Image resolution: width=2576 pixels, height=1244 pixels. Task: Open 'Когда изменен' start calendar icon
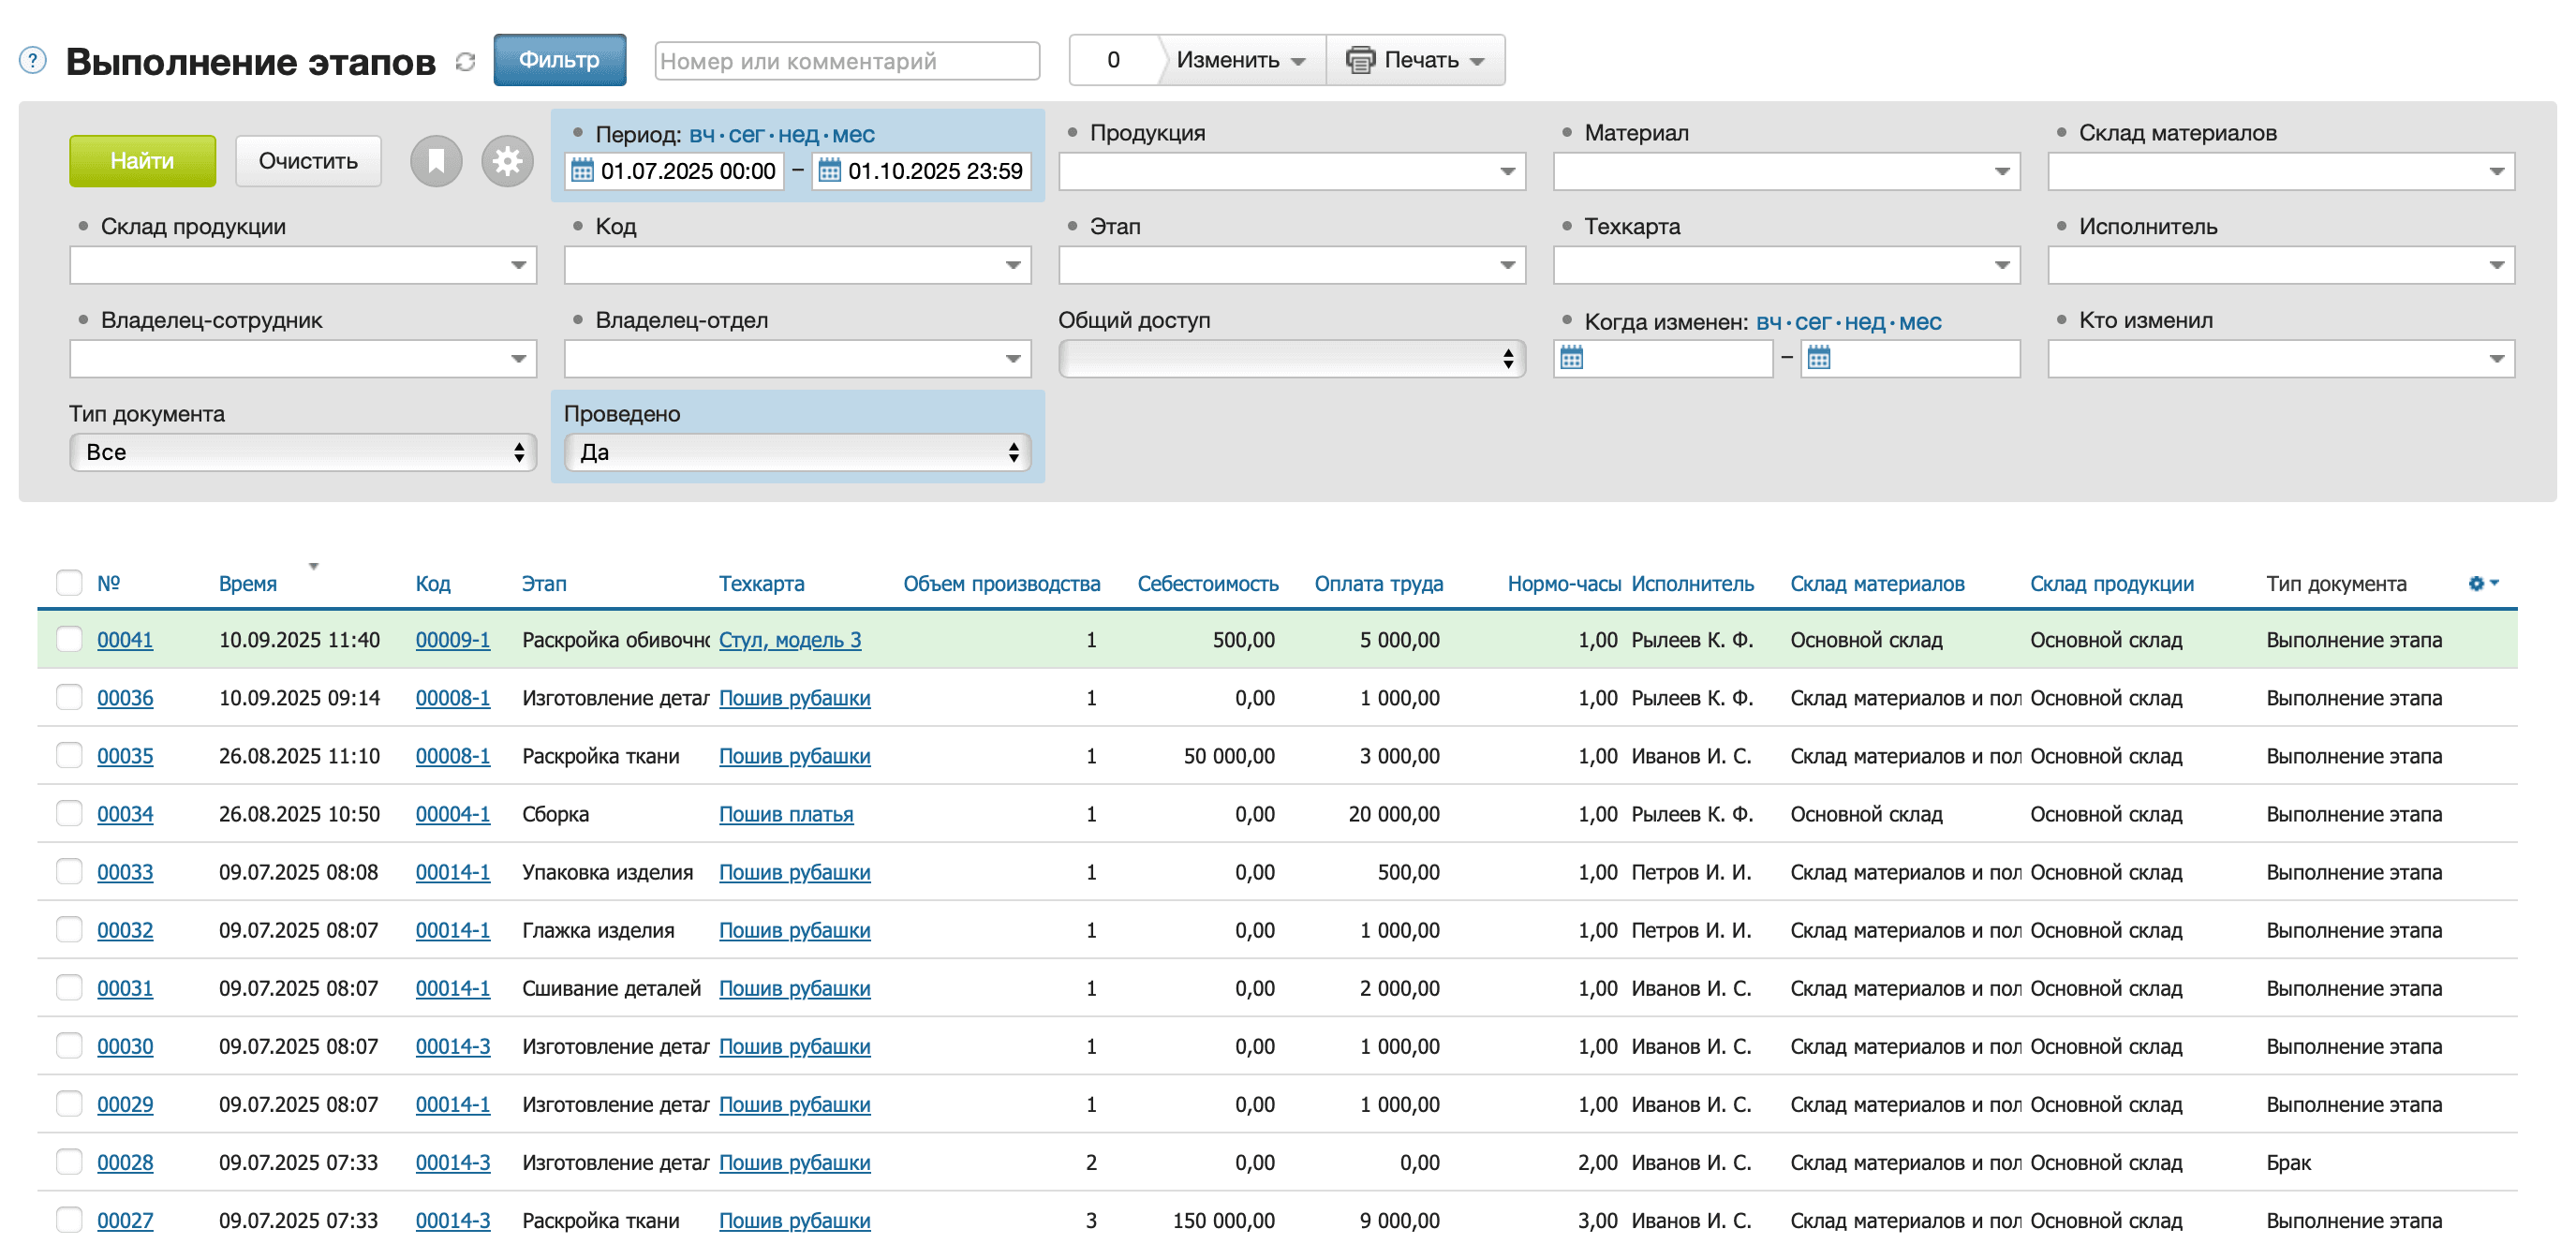pyautogui.click(x=1571, y=358)
